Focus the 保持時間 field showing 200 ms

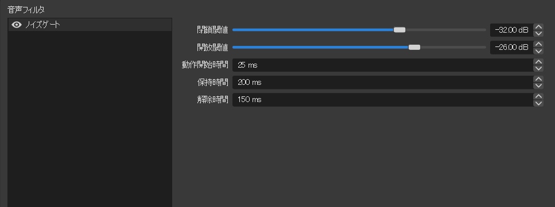pyautogui.click(x=383, y=83)
